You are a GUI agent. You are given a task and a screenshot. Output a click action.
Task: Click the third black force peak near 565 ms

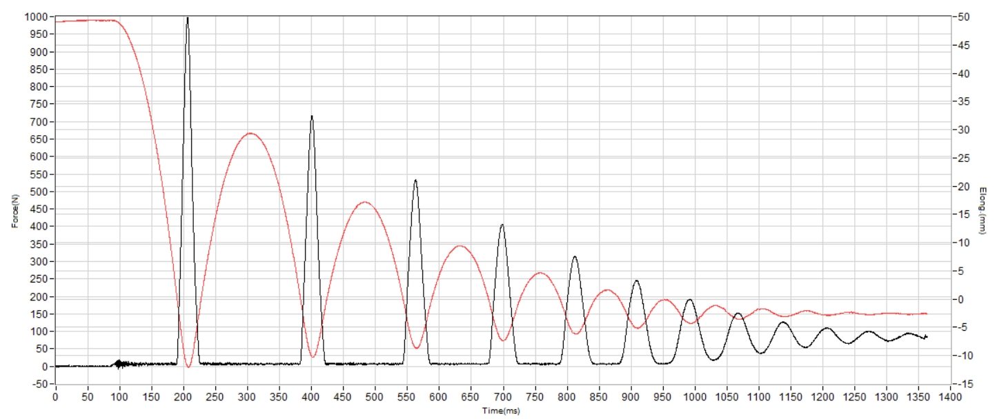click(x=415, y=181)
